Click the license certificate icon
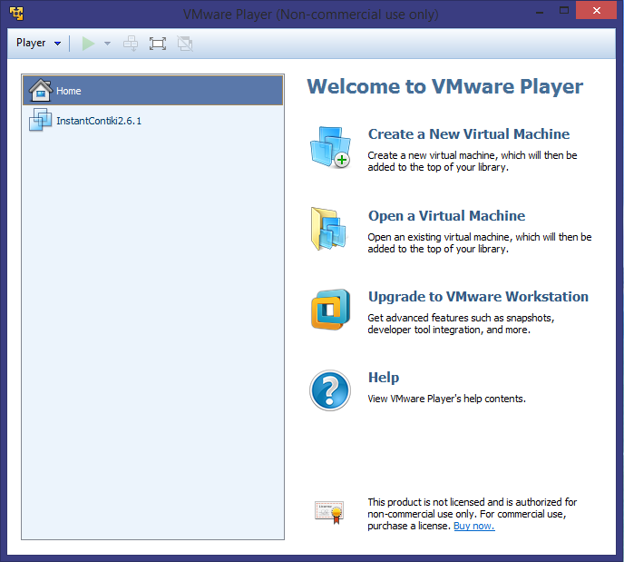624x562 pixels. coord(329,512)
